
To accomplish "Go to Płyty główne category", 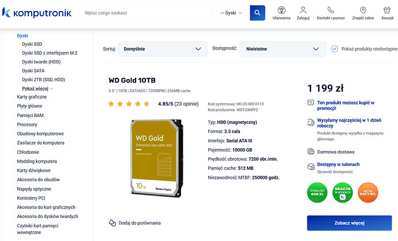I will coord(29,106).
